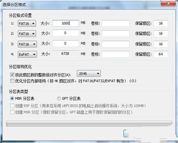Select the MBR 分区表 radio button
Image resolution: width=178 pixels, height=143 pixels.
point(12,99)
